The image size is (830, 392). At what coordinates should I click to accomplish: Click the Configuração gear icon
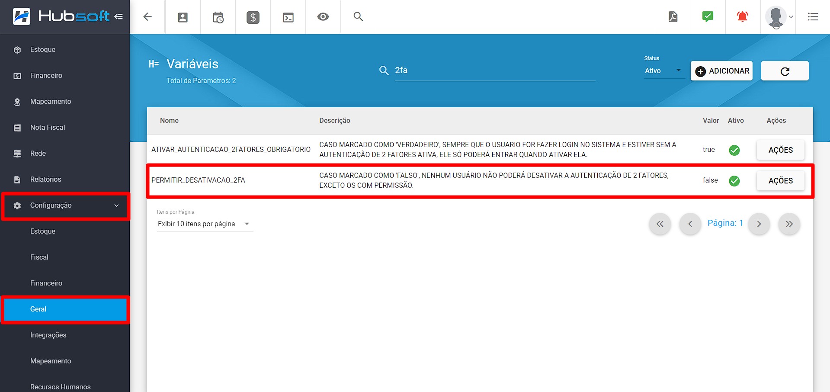point(17,206)
